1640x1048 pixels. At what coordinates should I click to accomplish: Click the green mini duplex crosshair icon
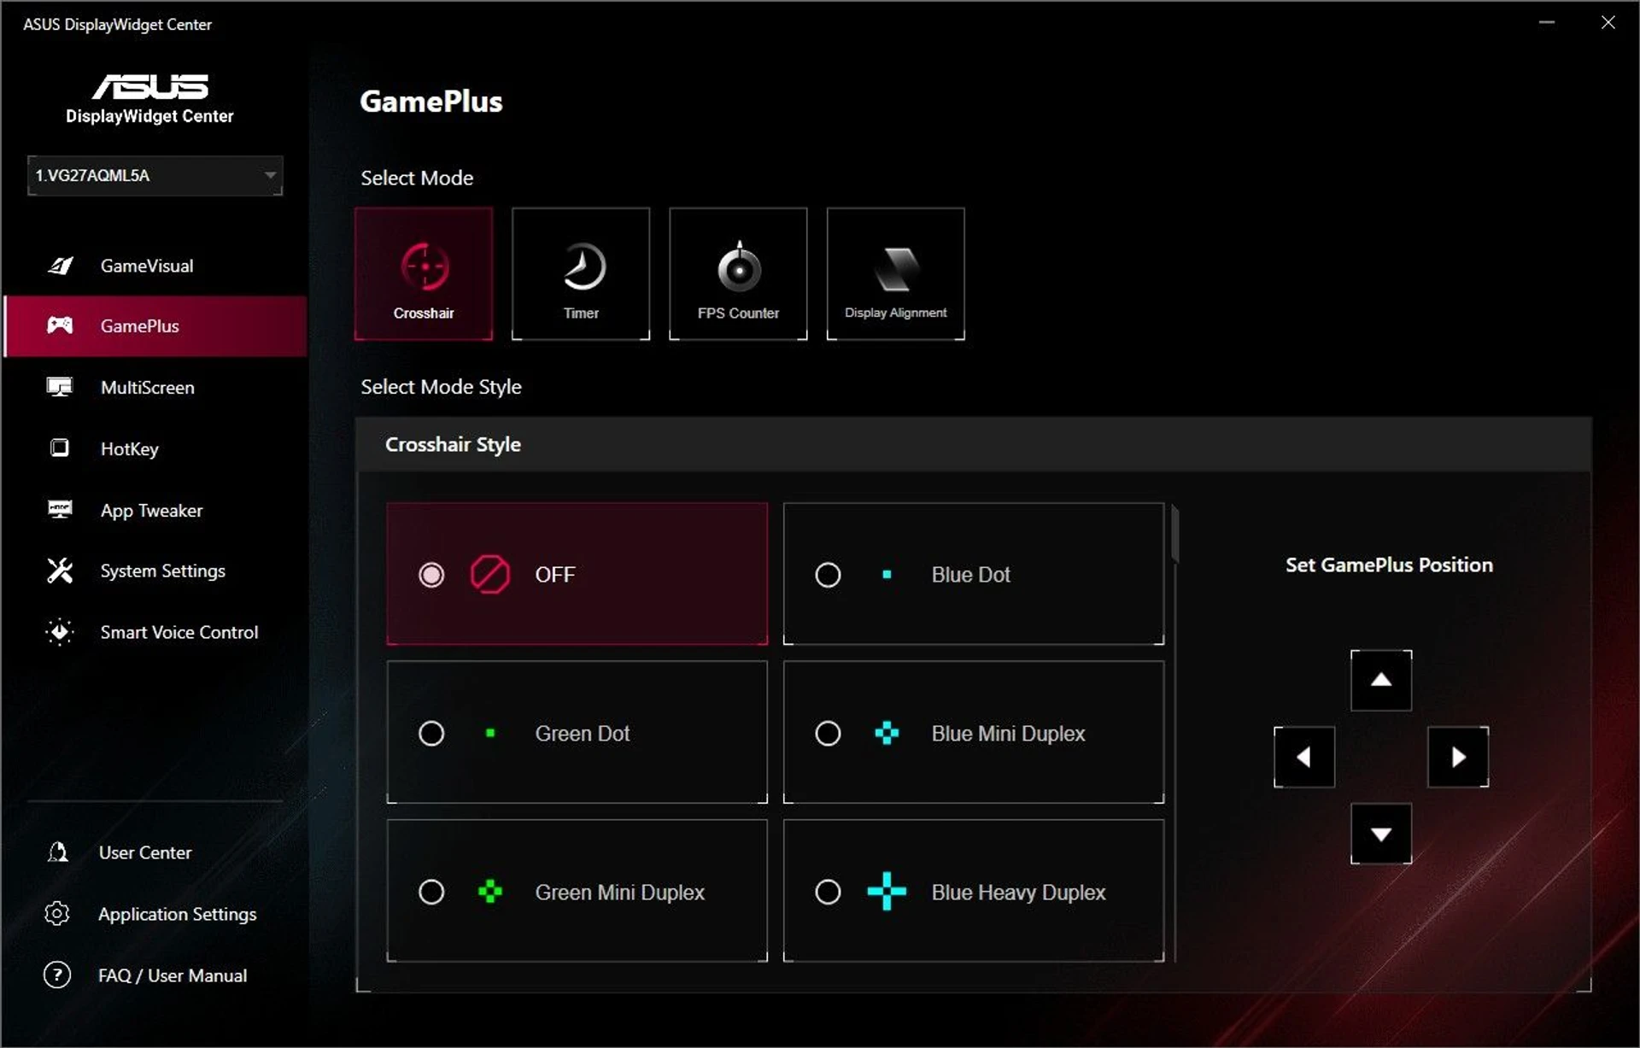[x=490, y=892]
